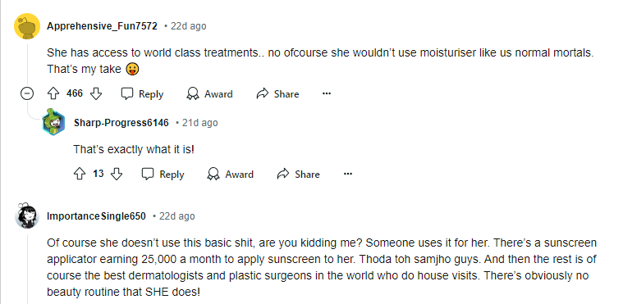Reply to Sharp-Progress6146's comment
This screenshot has width=623, height=304.
click(x=163, y=174)
